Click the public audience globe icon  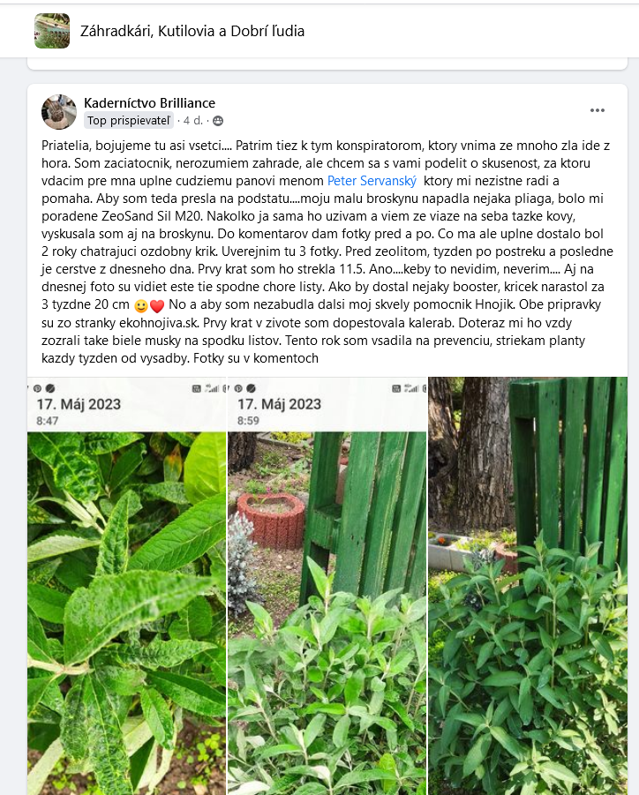218,121
